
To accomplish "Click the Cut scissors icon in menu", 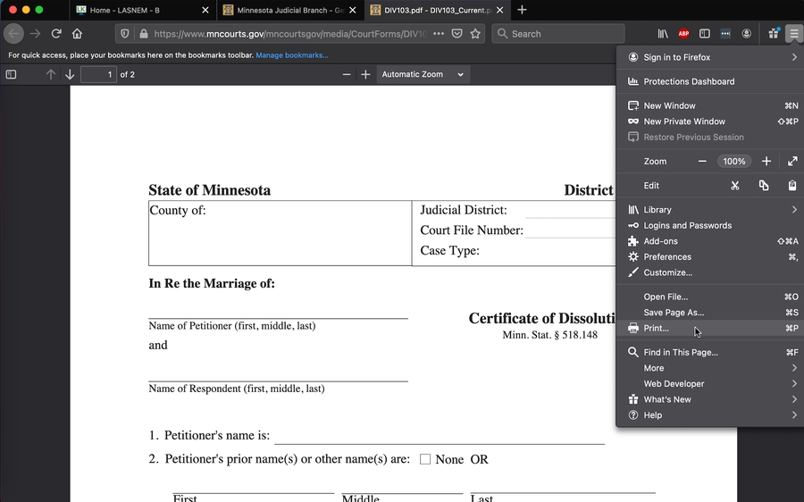I will 734,186.
